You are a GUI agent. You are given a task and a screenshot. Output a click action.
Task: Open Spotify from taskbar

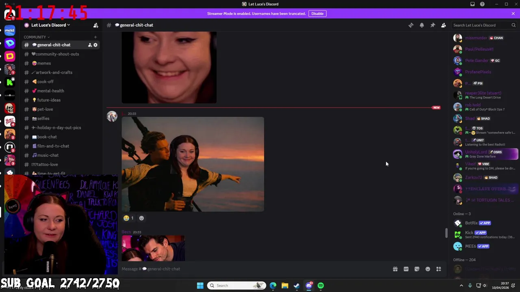(321, 286)
